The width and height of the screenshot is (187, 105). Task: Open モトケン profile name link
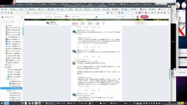click(53, 22)
